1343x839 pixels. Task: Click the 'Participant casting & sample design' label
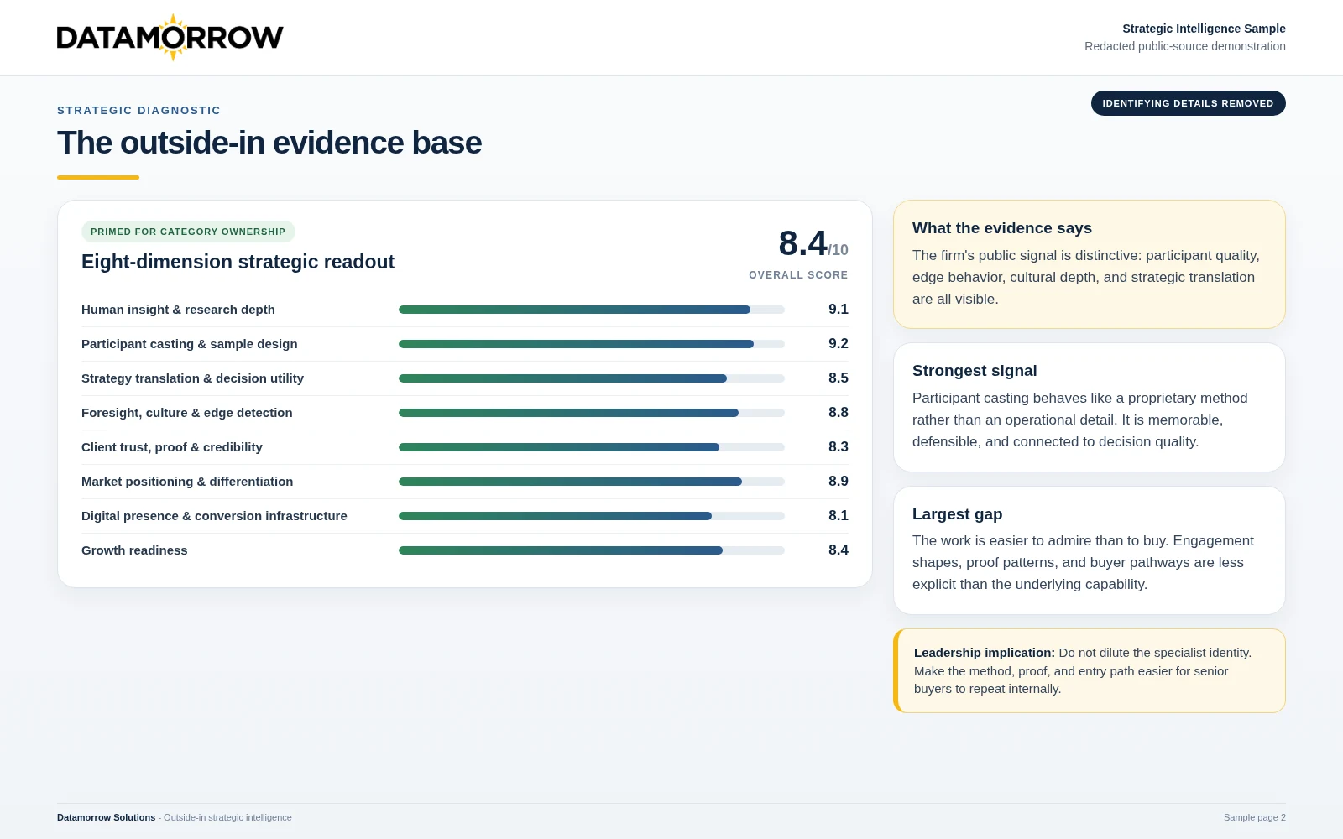(x=190, y=344)
